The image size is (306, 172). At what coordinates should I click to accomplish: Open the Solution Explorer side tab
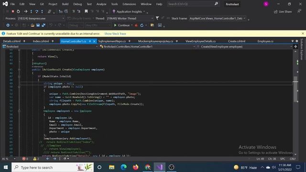[302, 49]
